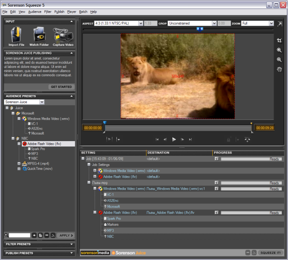Zoom out with minus magnifier icon
Viewport: 288px width, 260px height.
click(279, 60)
